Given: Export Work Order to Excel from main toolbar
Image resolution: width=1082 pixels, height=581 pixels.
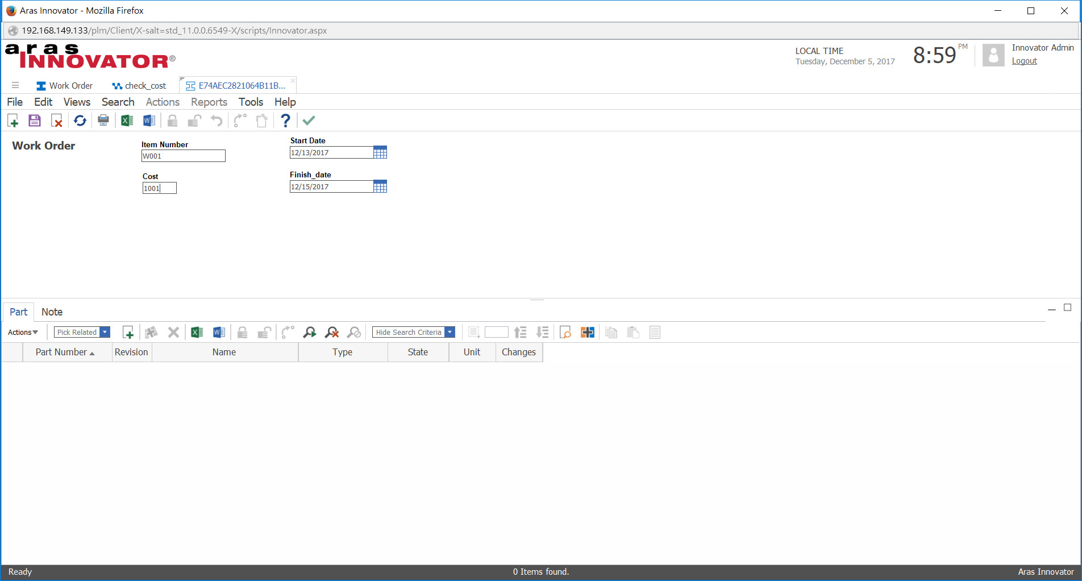Looking at the screenshot, I should tap(127, 121).
